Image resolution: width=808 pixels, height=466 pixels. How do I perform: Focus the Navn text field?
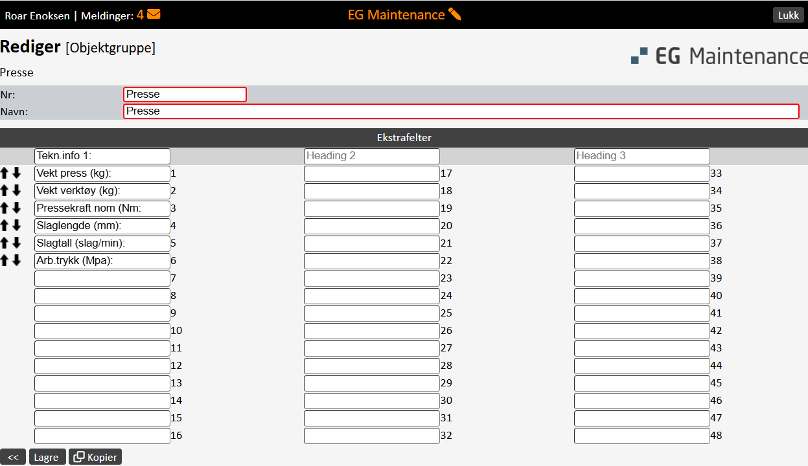click(x=461, y=111)
